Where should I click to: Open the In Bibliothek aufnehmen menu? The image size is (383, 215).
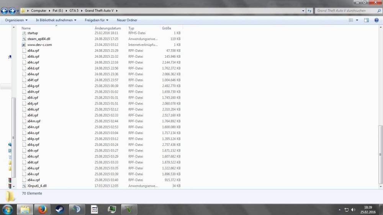[56, 20]
